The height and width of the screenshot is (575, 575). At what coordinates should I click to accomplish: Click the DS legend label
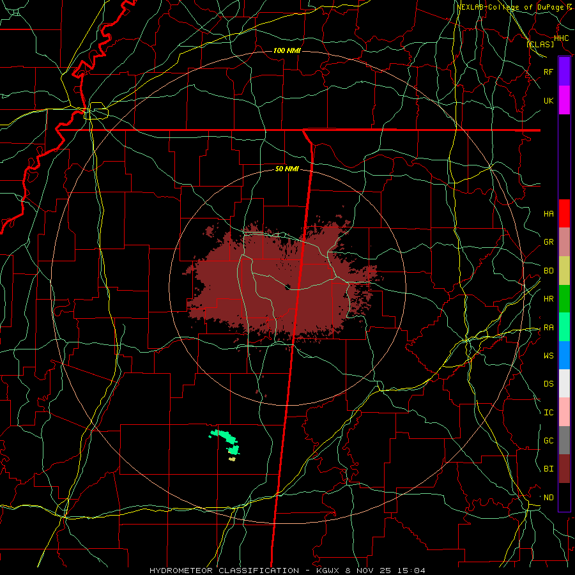[549, 384]
